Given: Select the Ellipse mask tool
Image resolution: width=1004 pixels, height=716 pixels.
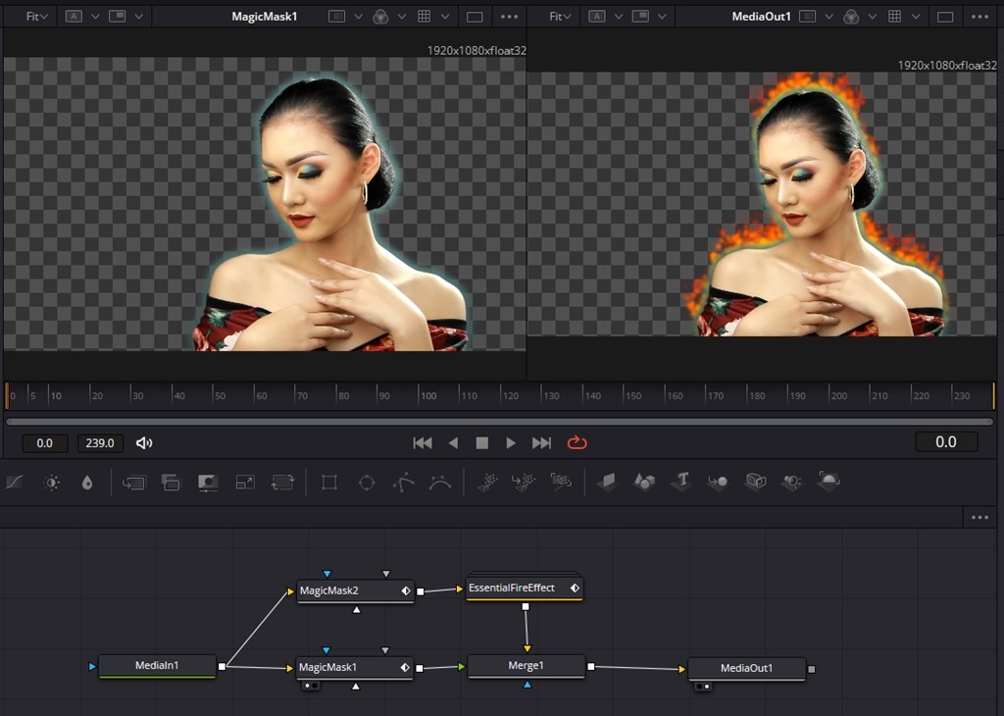Looking at the screenshot, I should point(367,483).
